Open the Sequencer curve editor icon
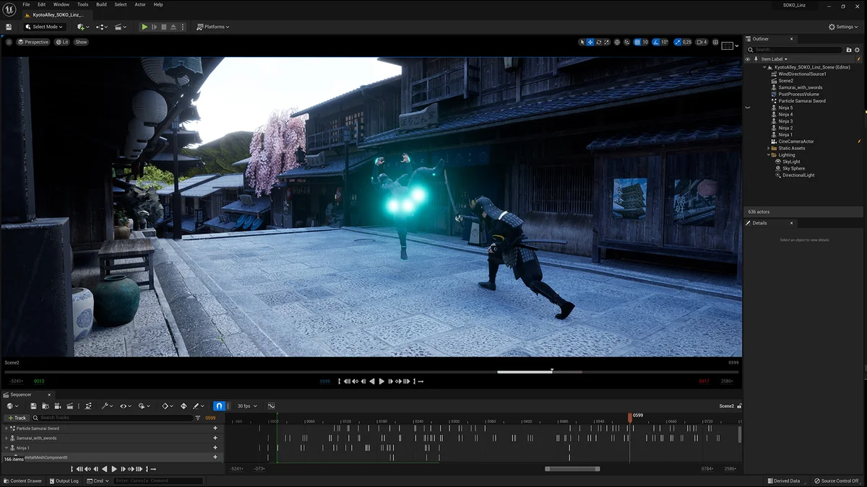Viewport: 867px width, 487px height. [271, 406]
